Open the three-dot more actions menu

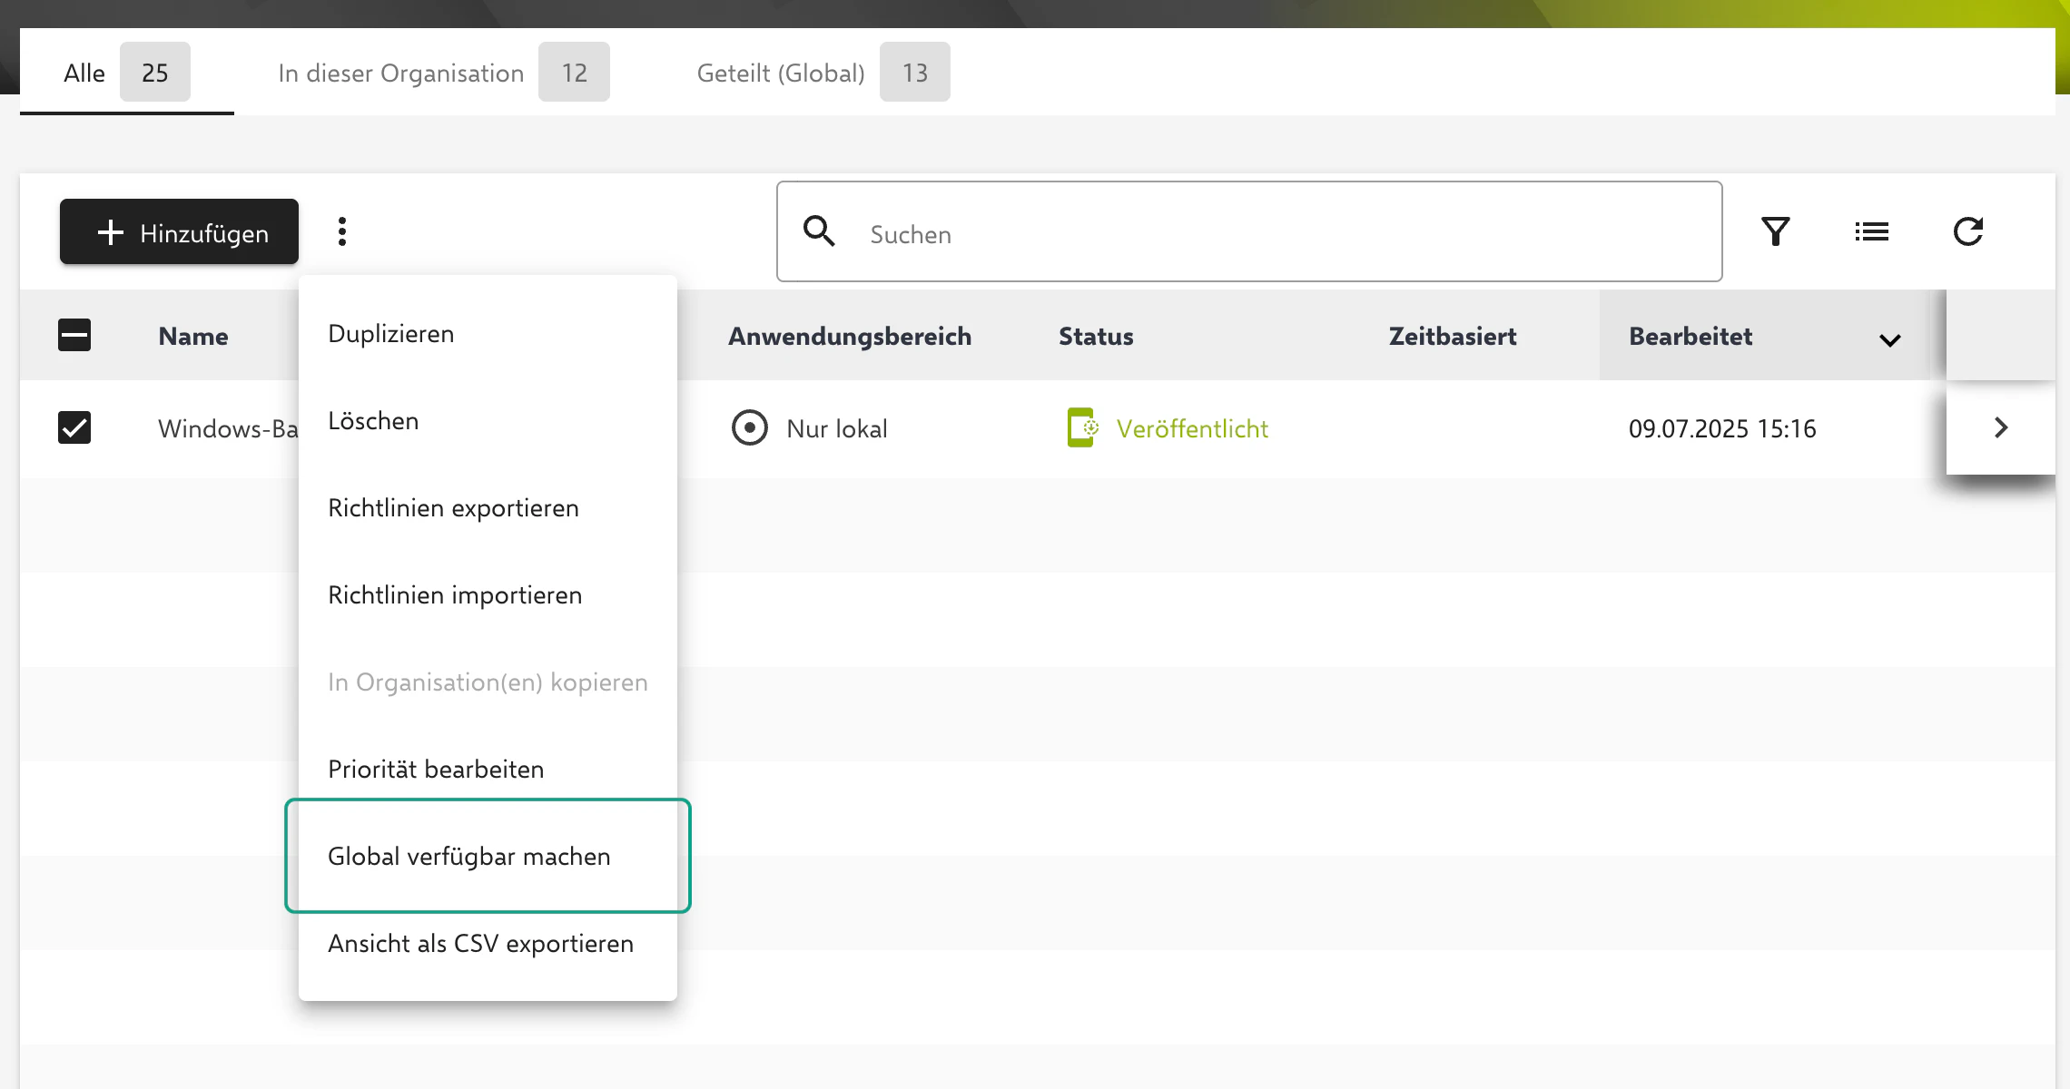pyautogui.click(x=342, y=231)
